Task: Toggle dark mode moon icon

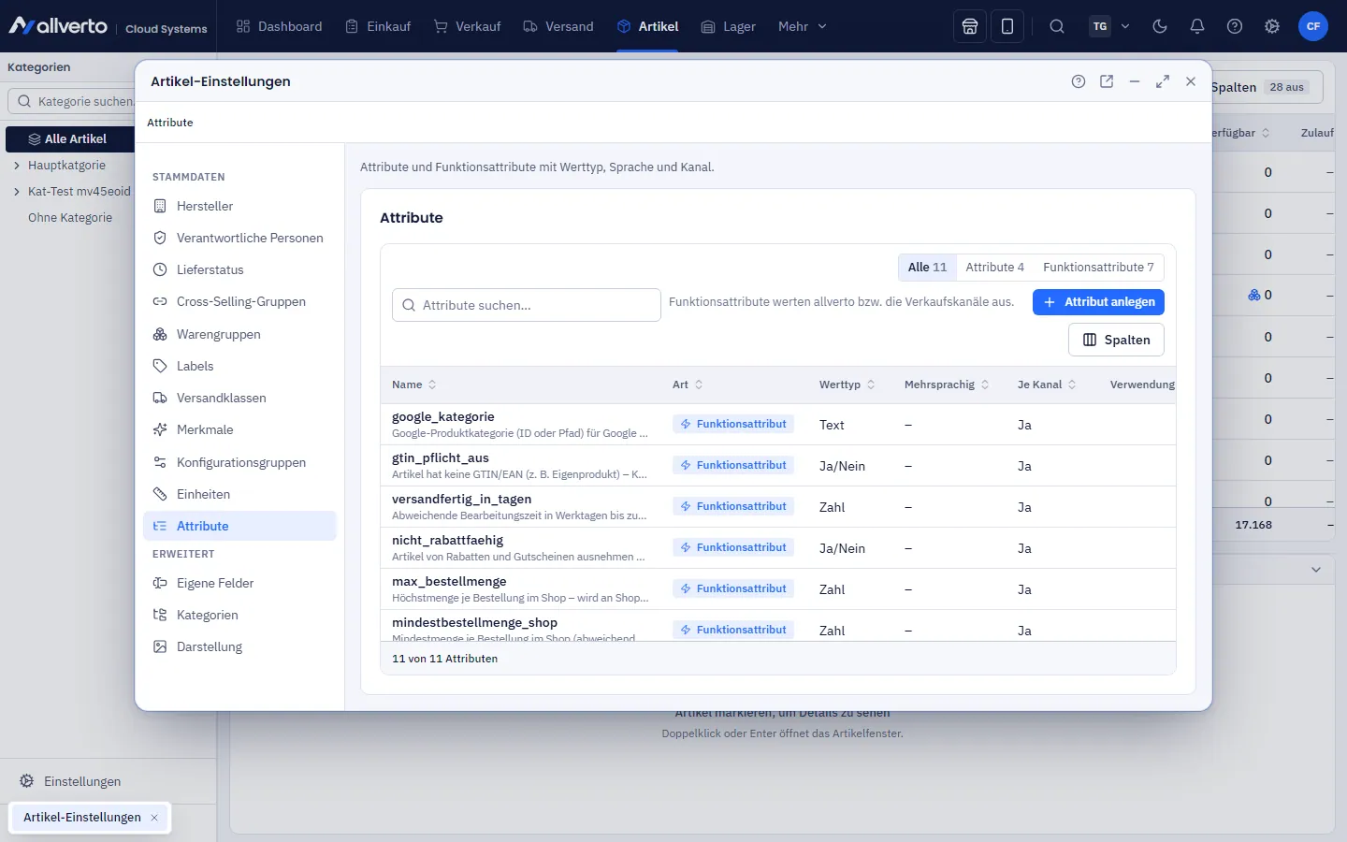Action: click(1160, 26)
